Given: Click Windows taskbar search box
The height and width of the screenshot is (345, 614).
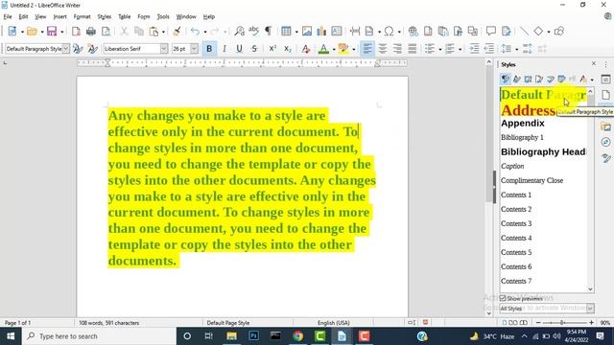Looking at the screenshot, I should pyautogui.click(x=100, y=336).
